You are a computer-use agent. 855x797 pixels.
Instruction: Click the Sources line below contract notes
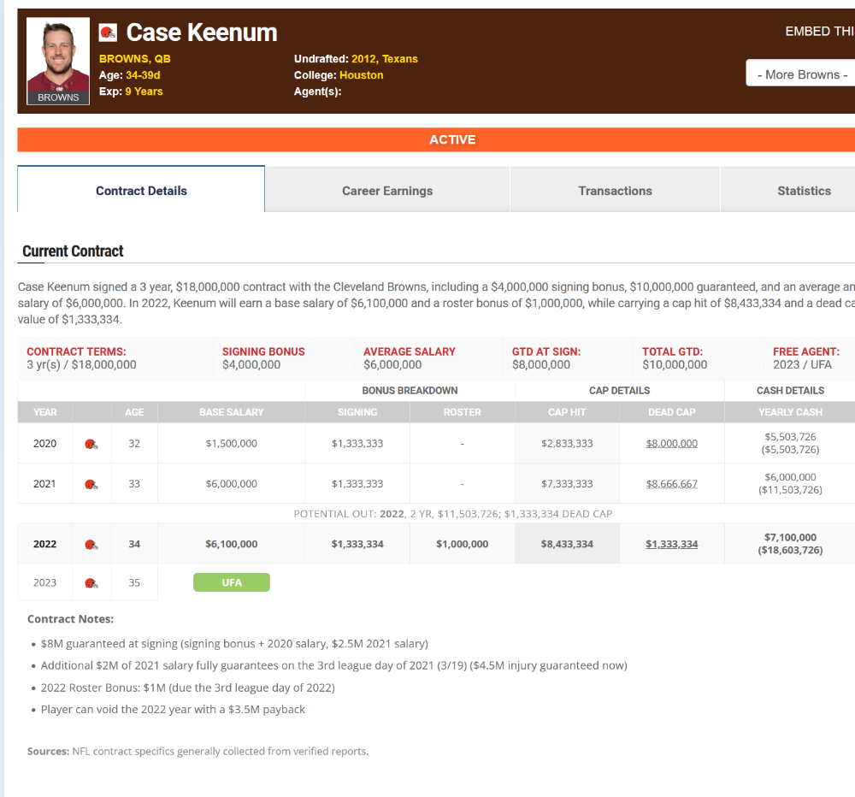[198, 752]
